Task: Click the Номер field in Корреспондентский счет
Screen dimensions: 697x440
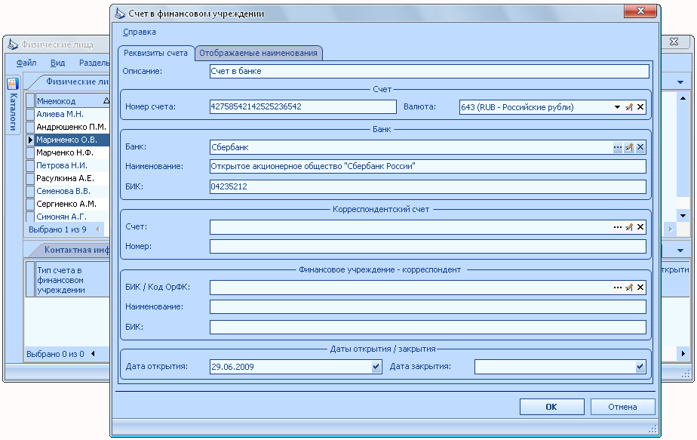Action: point(428,247)
